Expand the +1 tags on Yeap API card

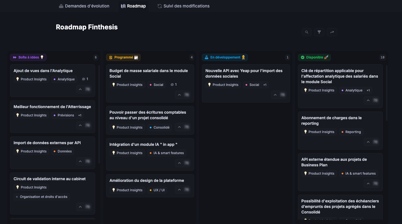click(265, 85)
